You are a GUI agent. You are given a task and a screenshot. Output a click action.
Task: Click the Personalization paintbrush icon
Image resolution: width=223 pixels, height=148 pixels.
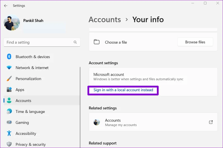(x=9, y=78)
